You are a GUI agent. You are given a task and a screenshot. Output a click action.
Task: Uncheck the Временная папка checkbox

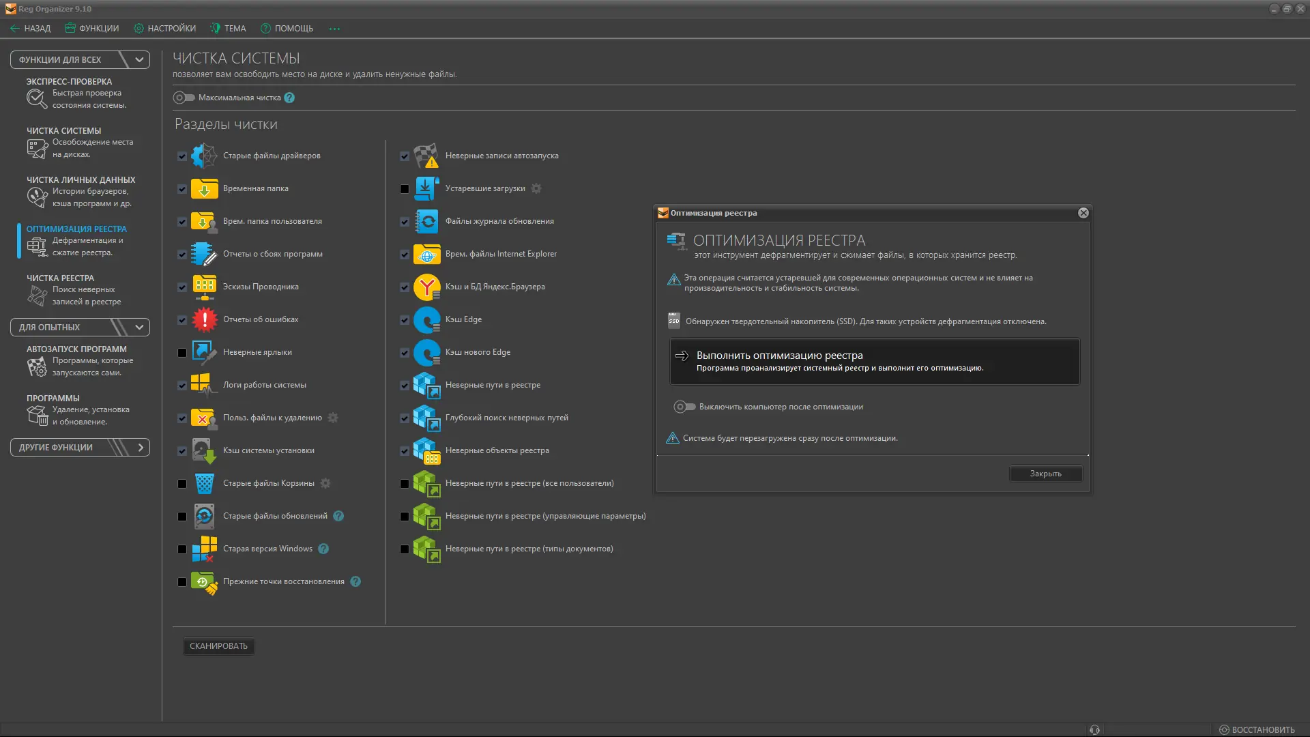(x=182, y=189)
